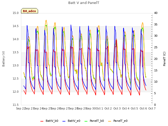Select the BA_adex annotation label
Viewport: 168px width, 126px height.
click(x=29, y=11)
